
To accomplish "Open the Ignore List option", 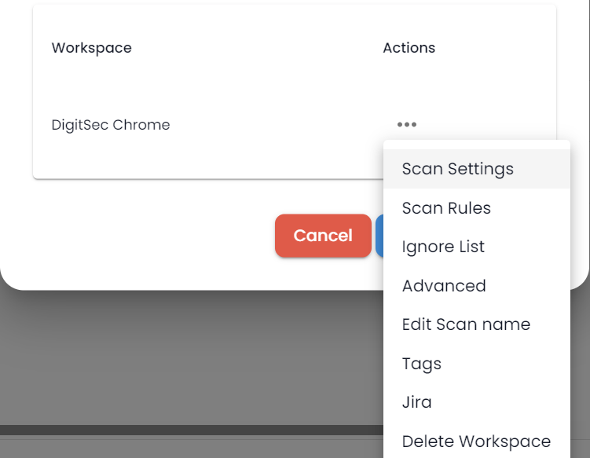I will pyautogui.click(x=477, y=247).
